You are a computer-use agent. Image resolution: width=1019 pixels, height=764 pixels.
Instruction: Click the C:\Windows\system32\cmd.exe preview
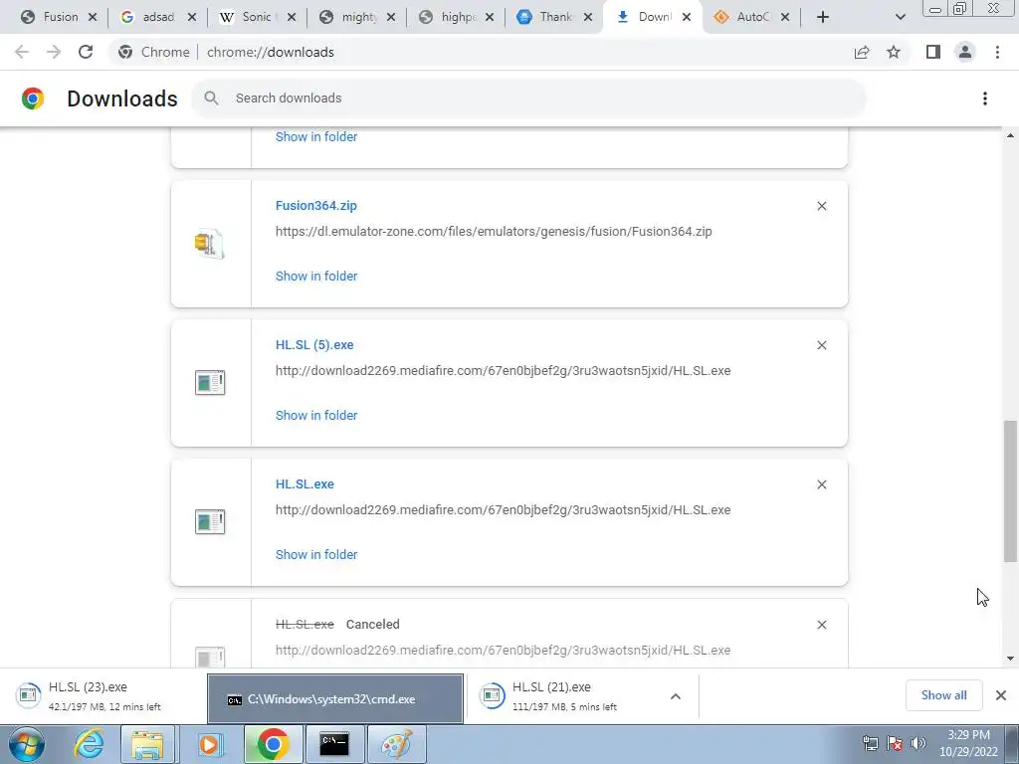click(x=335, y=699)
